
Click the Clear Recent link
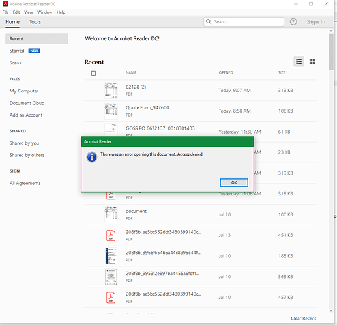(304, 318)
